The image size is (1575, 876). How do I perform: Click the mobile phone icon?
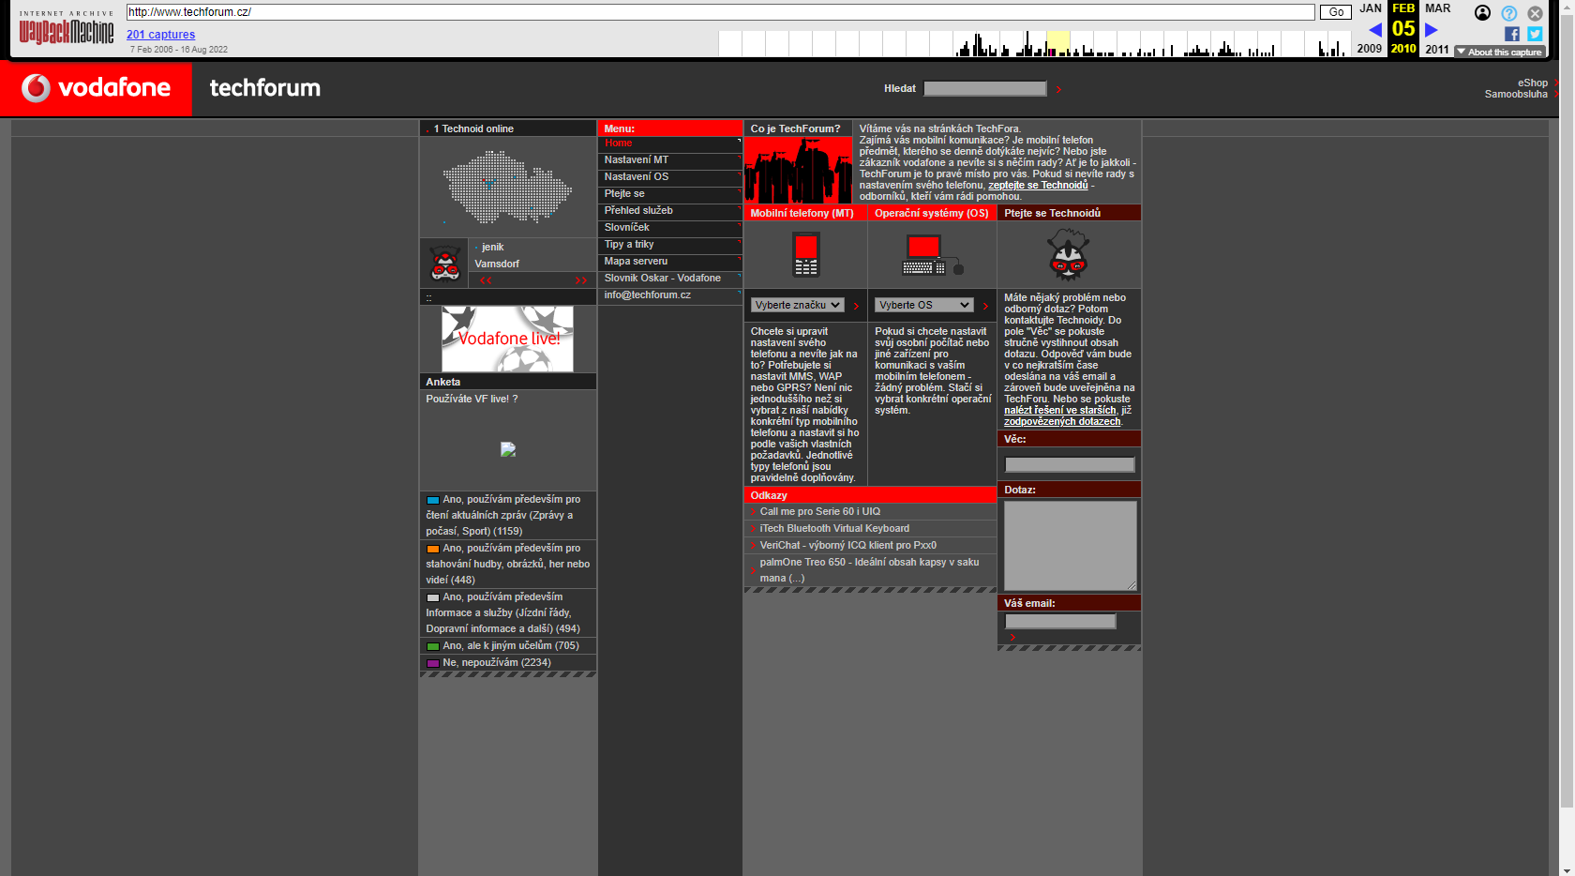pyautogui.click(x=805, y=255)
